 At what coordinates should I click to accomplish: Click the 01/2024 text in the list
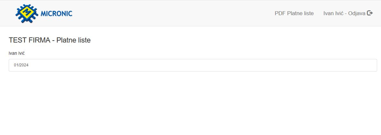click(21, 65)
